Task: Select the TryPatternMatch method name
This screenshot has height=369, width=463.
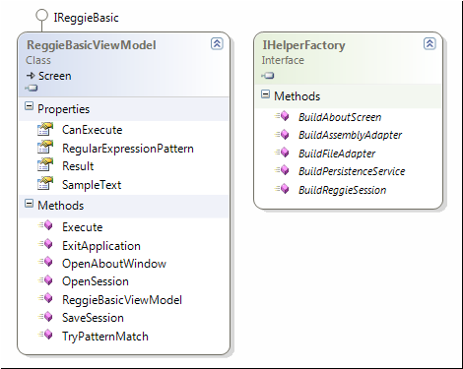Action: pos(105,337)
